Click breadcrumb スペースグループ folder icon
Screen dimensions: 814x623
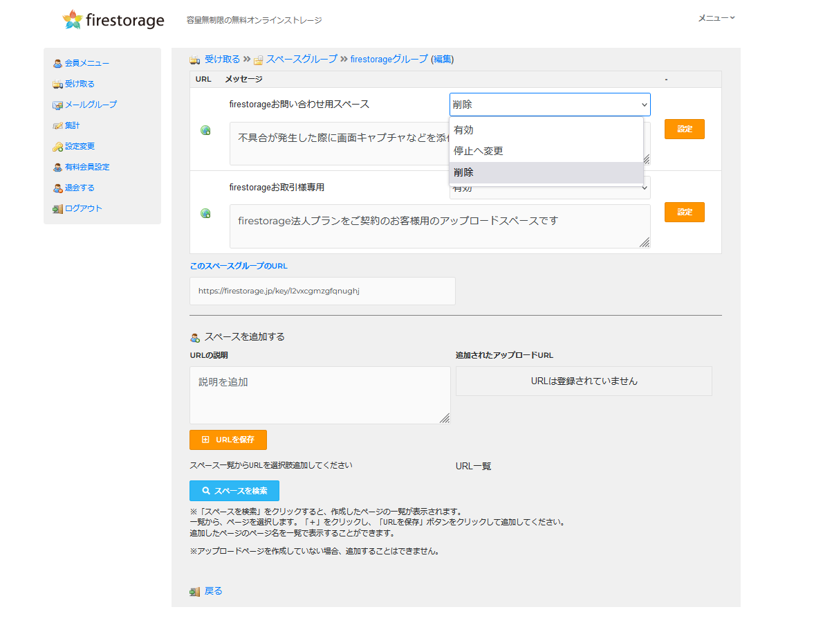[x=258, y=60]
